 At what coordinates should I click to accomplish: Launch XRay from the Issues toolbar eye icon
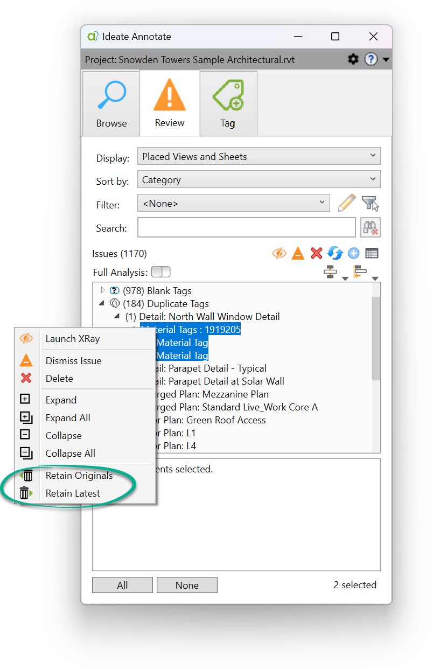pos(279,253)
